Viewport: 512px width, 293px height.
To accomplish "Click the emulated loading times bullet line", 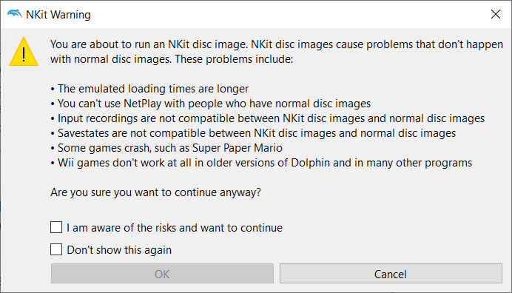I will 149,89.
